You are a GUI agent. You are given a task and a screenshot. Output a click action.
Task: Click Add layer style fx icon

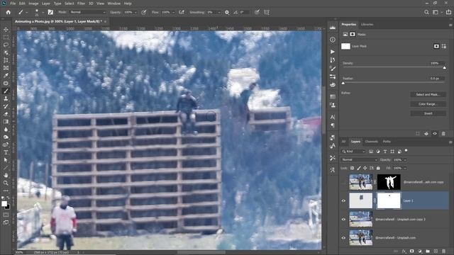404,251
